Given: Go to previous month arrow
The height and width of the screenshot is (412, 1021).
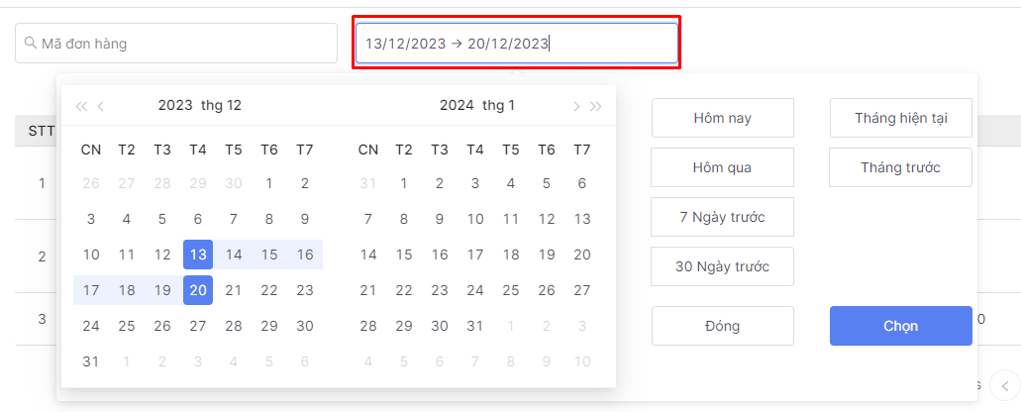Looking at the screenshot, I should (x=101, y=106).
